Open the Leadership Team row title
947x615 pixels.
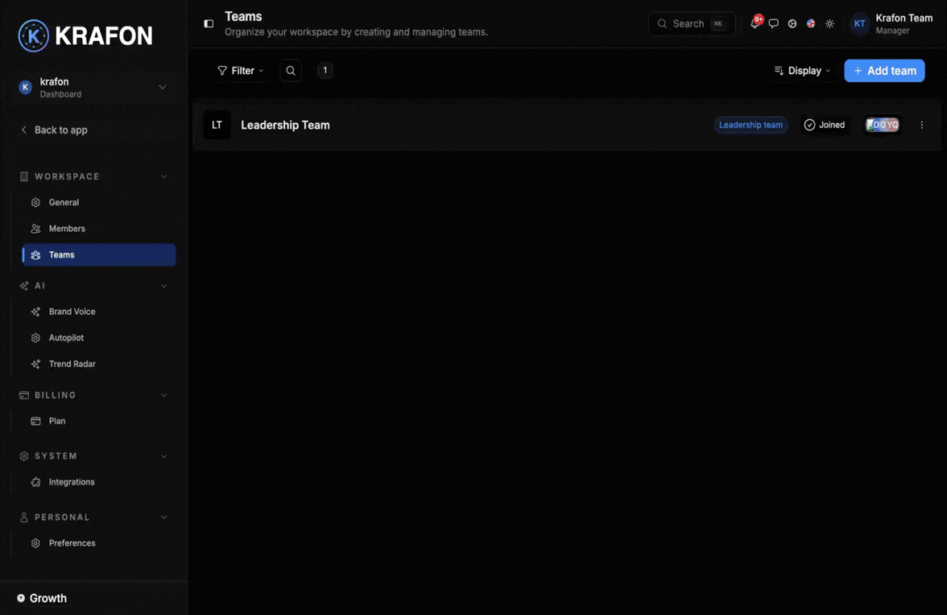point(285,125)
